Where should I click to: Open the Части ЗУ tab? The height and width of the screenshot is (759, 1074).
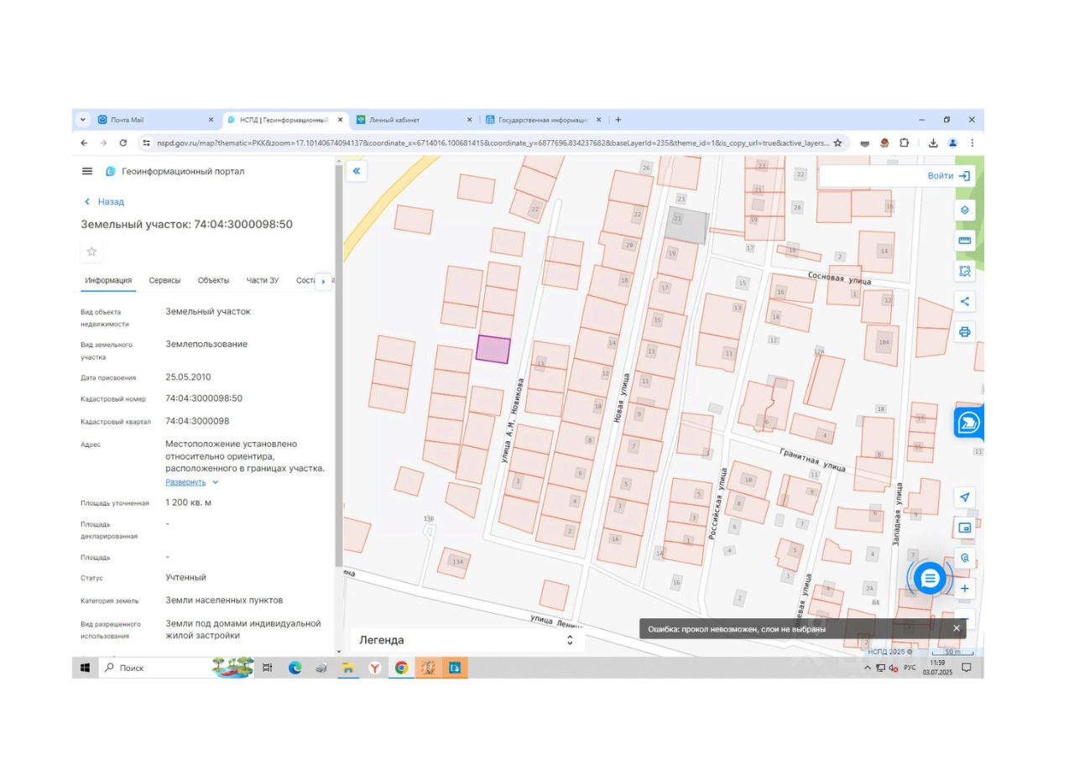(x=262, y=280)
